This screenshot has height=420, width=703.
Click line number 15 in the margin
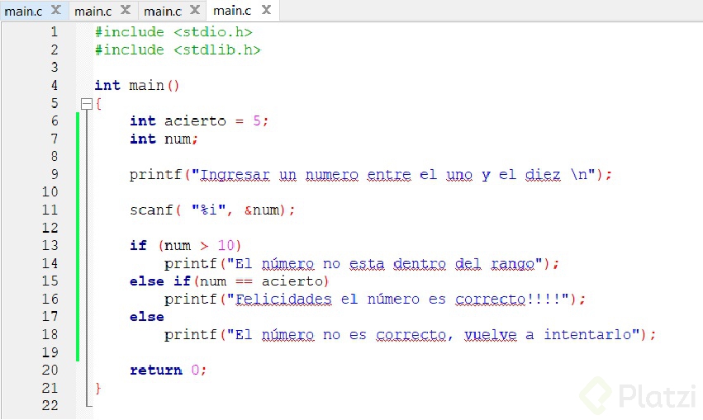tap(50, 281)
